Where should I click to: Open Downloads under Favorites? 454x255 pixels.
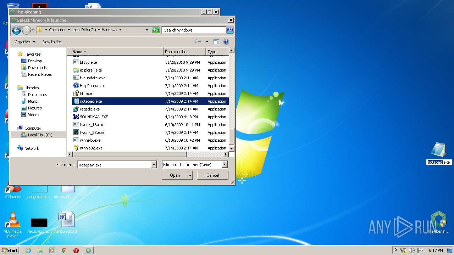pos(37,68)
